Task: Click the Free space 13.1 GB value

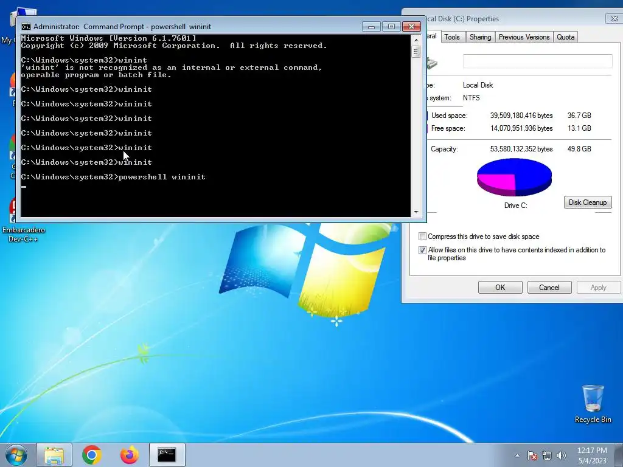Action: (x=579, y=128)
